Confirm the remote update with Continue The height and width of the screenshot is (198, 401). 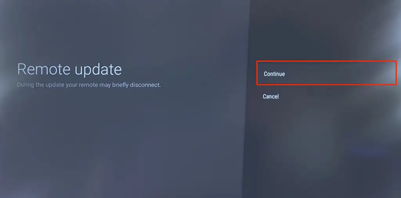pos(327,73)
